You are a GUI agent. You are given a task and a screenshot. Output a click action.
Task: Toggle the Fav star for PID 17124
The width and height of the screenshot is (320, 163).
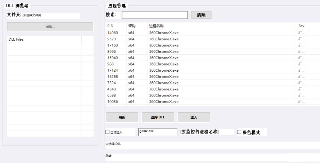coord(301,70)
